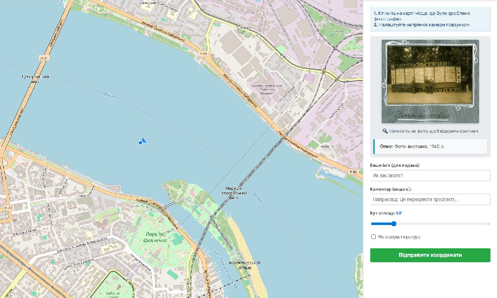This screenshot has height=298, width=497.
Task: Click the viewing angle value '58°'
Action: tap(399, 213)
